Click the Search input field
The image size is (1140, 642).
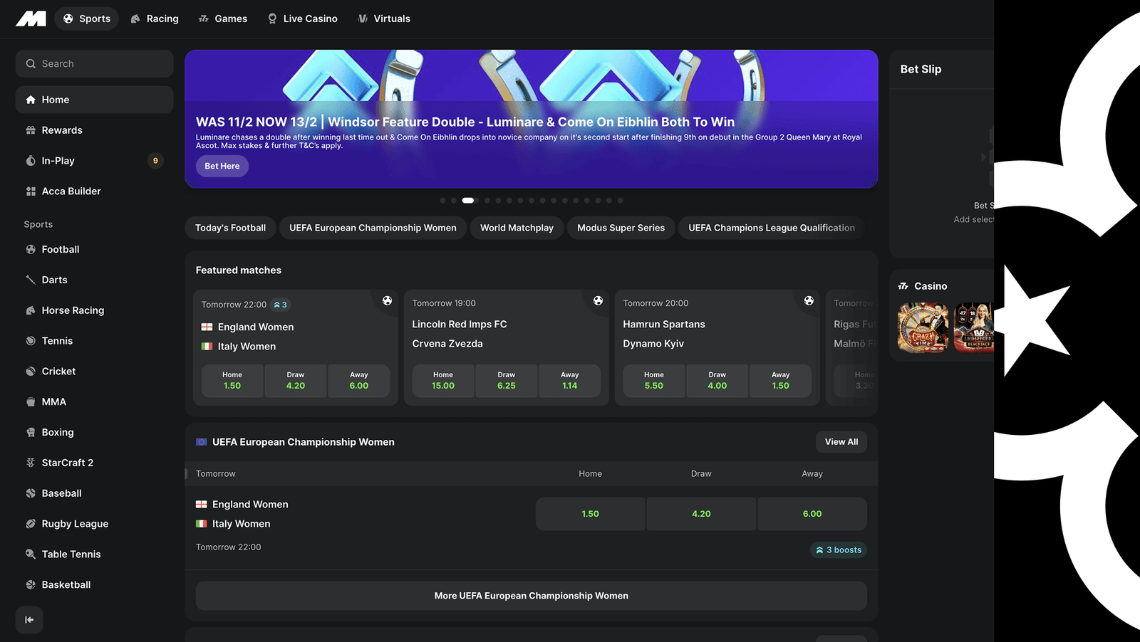(94, 64)
